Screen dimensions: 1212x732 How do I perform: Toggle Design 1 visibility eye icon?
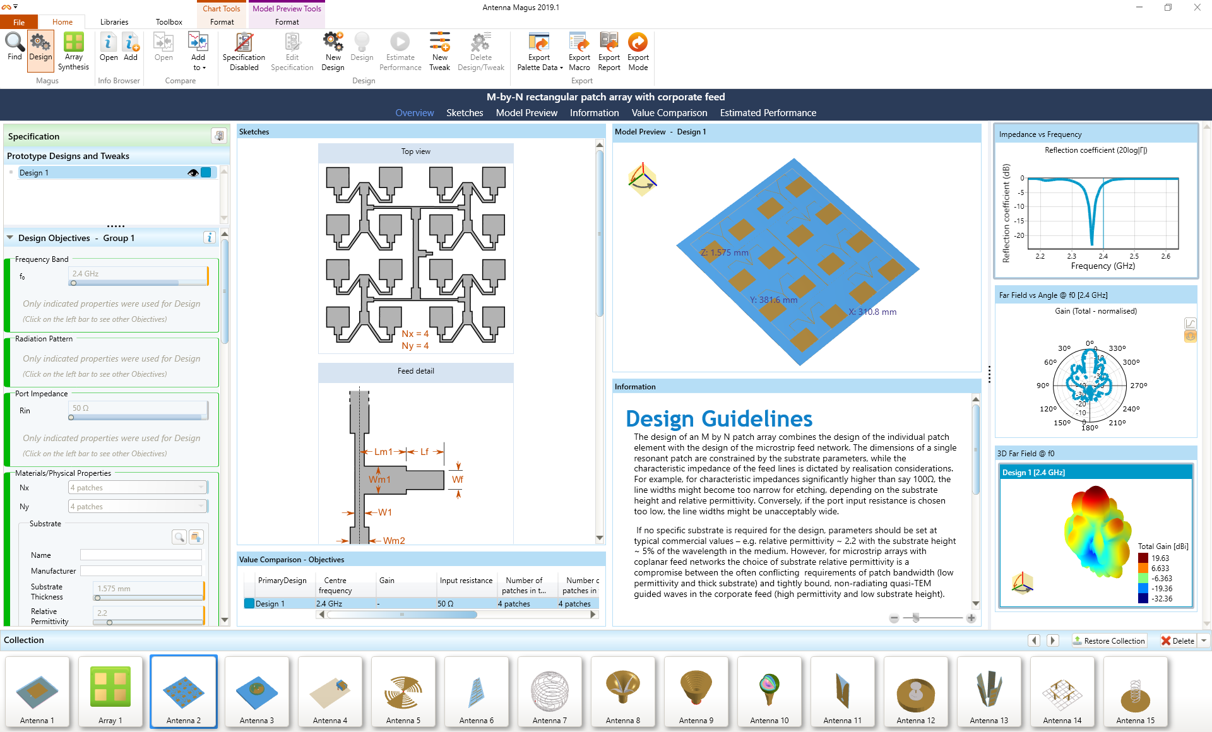point(192,172)
